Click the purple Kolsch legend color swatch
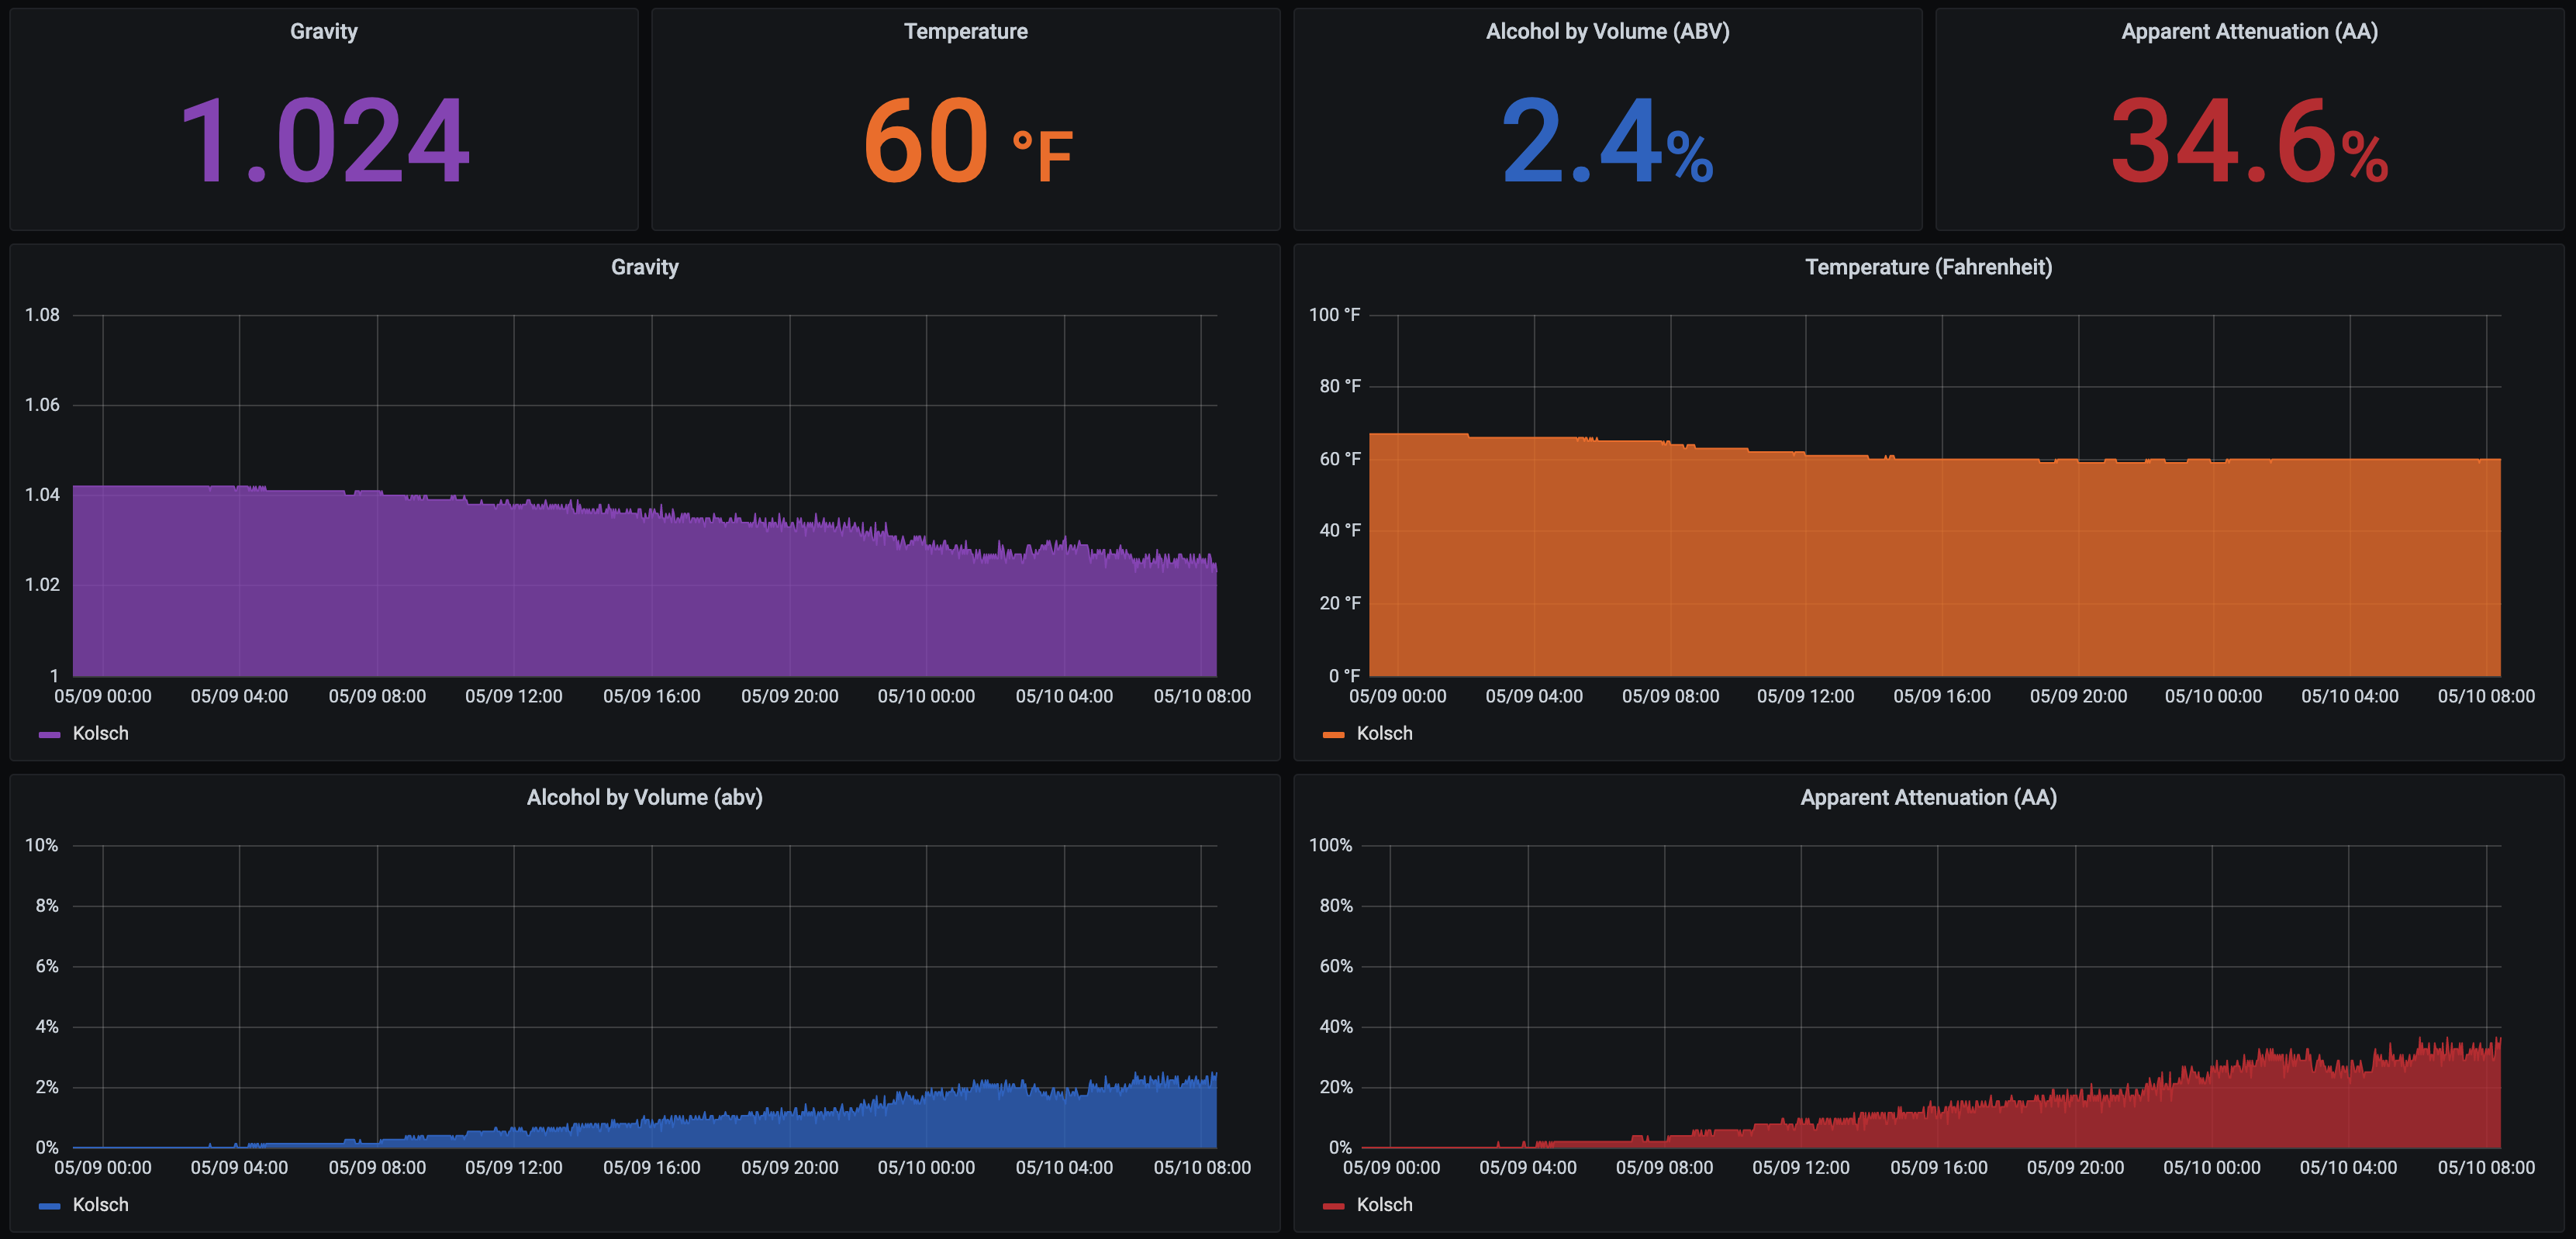 49,735
